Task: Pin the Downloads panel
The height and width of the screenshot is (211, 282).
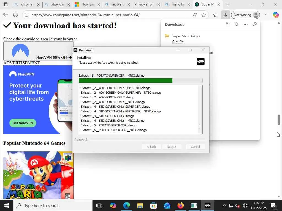Action: point(254,24)
